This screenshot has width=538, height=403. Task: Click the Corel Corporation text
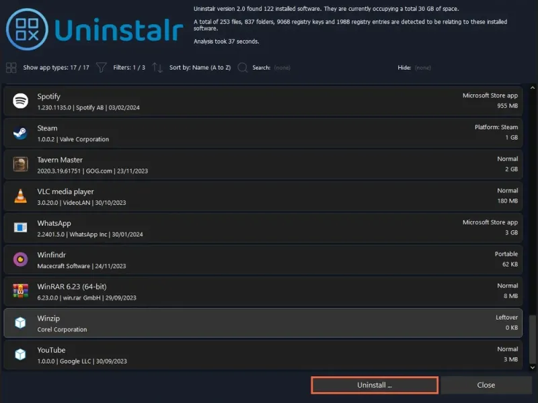tap(62, 330)
